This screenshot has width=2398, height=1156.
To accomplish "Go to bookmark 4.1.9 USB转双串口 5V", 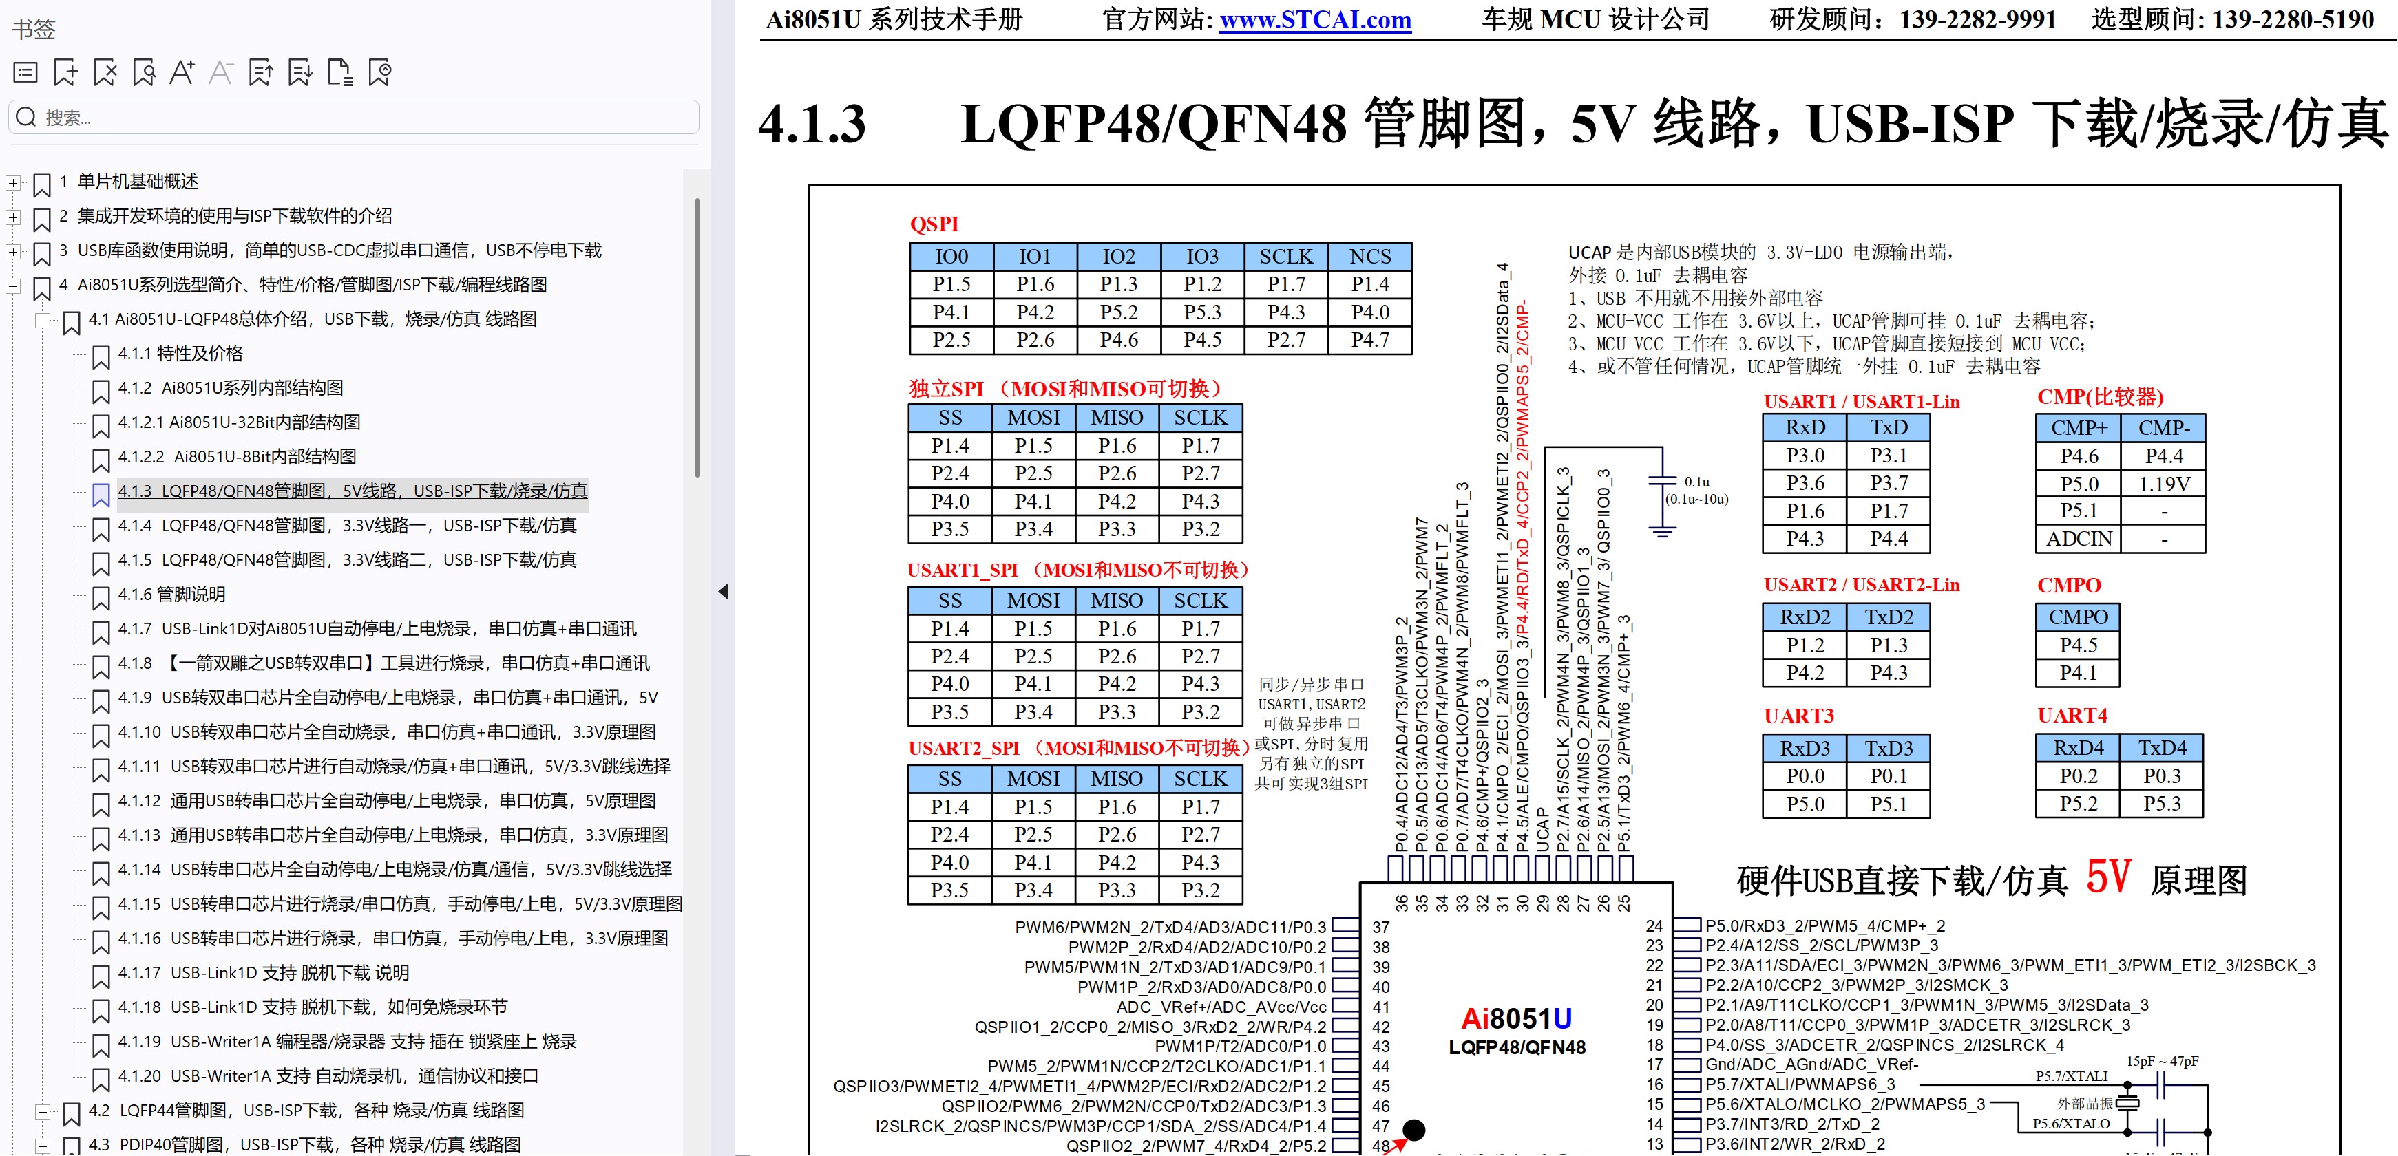I will pos(387,698).
